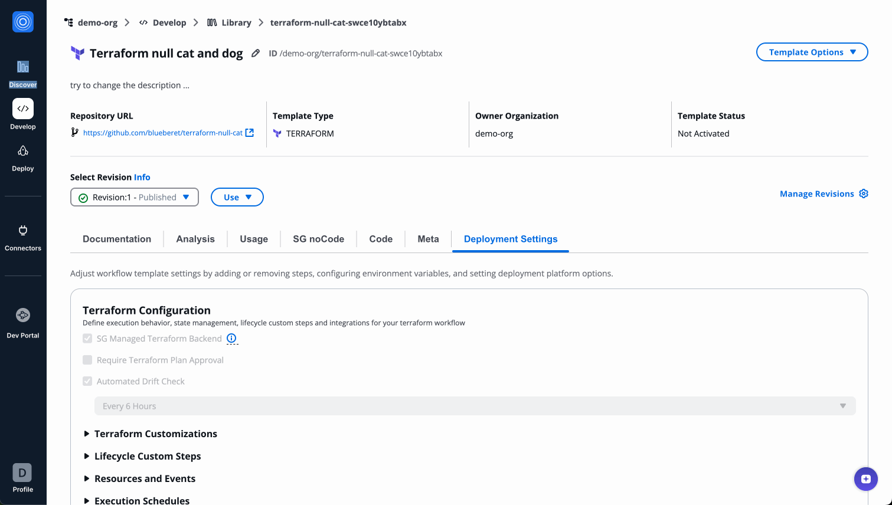Expand Resources and Events section
This screenshot has width=892, height=505.
[139, 478]
